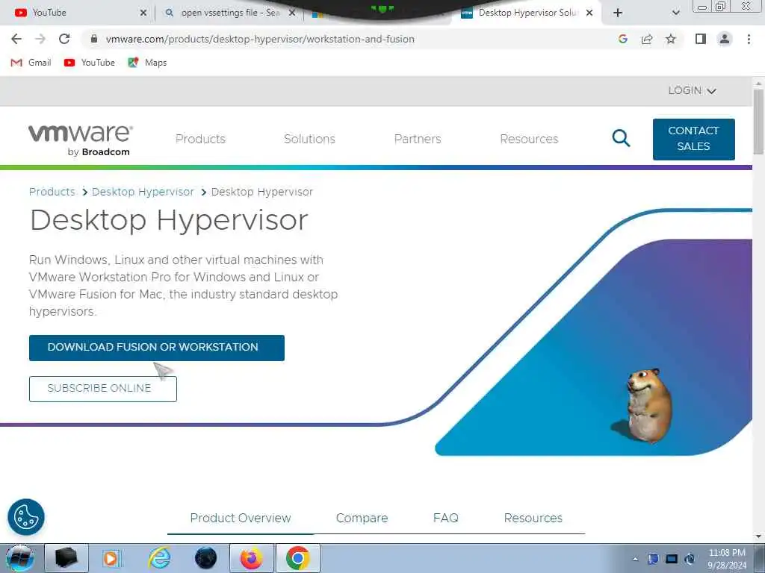The height and width of the screenshot is (573, 765).
Task: Click the browser forward arrow
Action: point(40,39)
